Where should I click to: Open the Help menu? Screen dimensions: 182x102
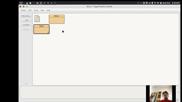(x=48, y=10)
